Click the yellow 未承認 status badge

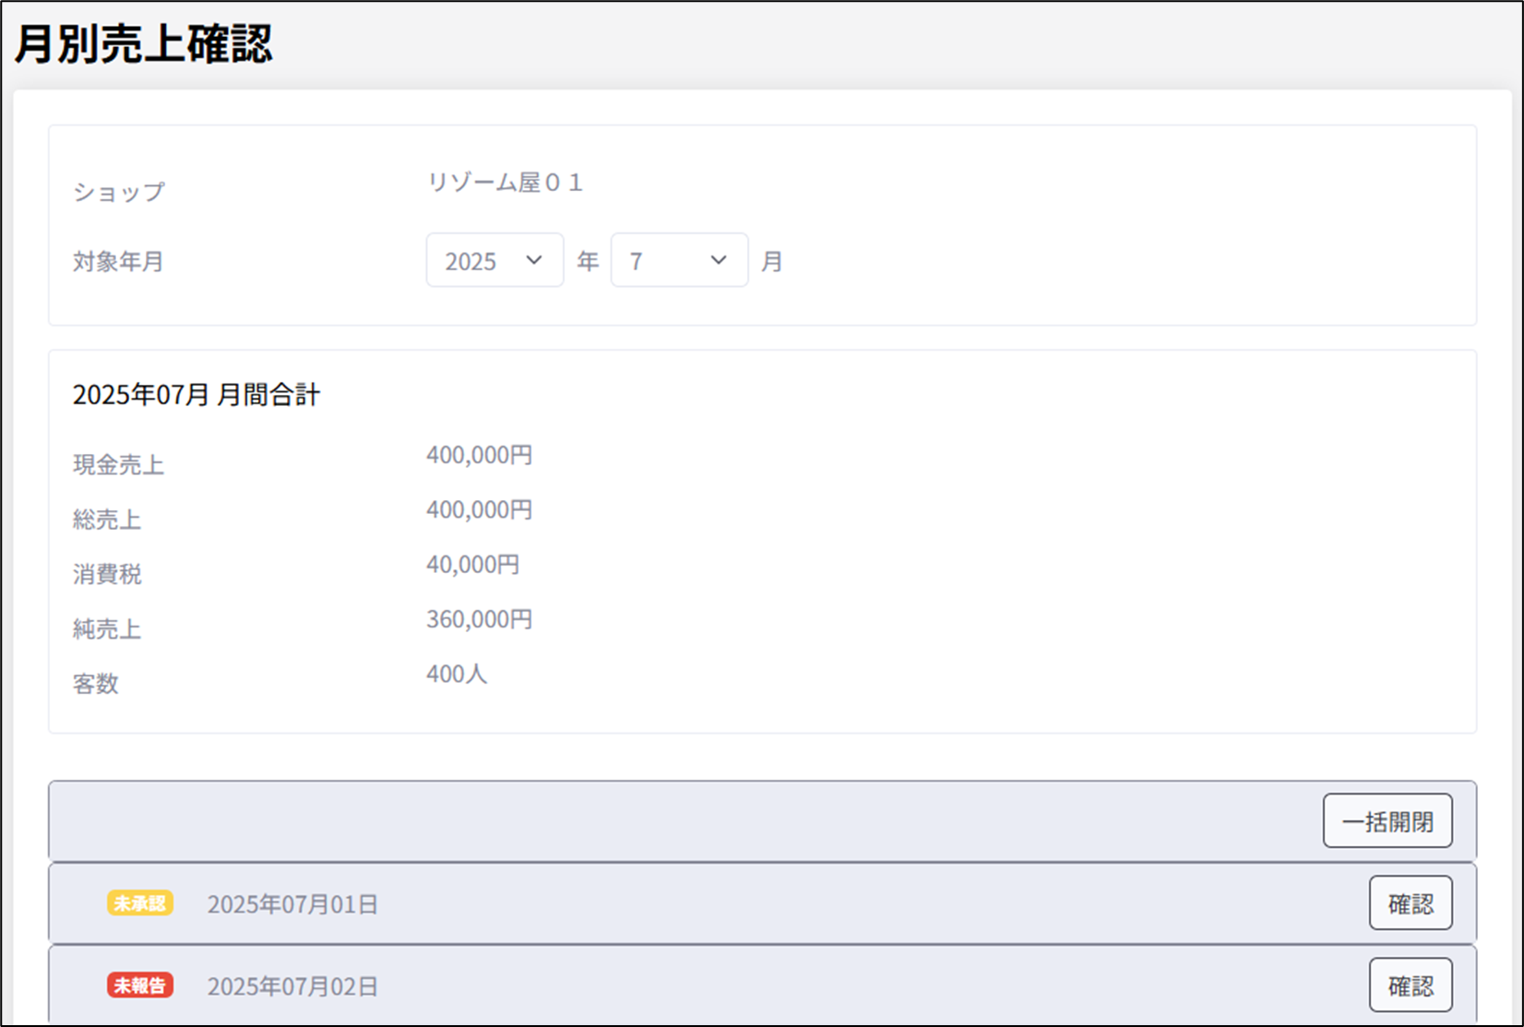[x=140, y=903]
